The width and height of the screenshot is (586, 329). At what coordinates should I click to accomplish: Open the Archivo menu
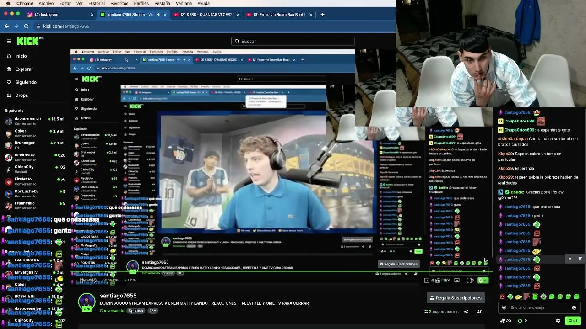pos(46,3)
